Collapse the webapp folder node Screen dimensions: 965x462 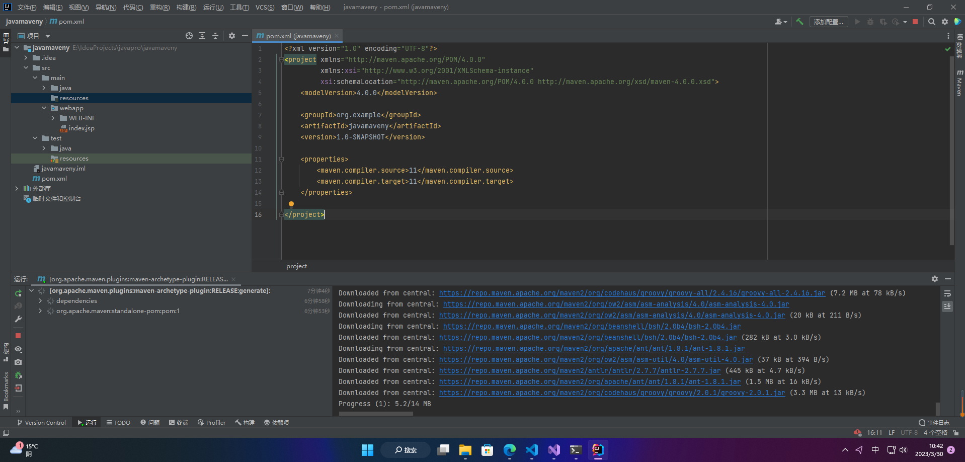tap(44, 108)
